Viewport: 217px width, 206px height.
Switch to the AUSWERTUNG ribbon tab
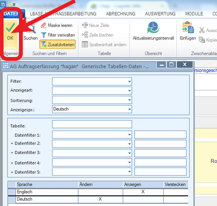point(160,14)
